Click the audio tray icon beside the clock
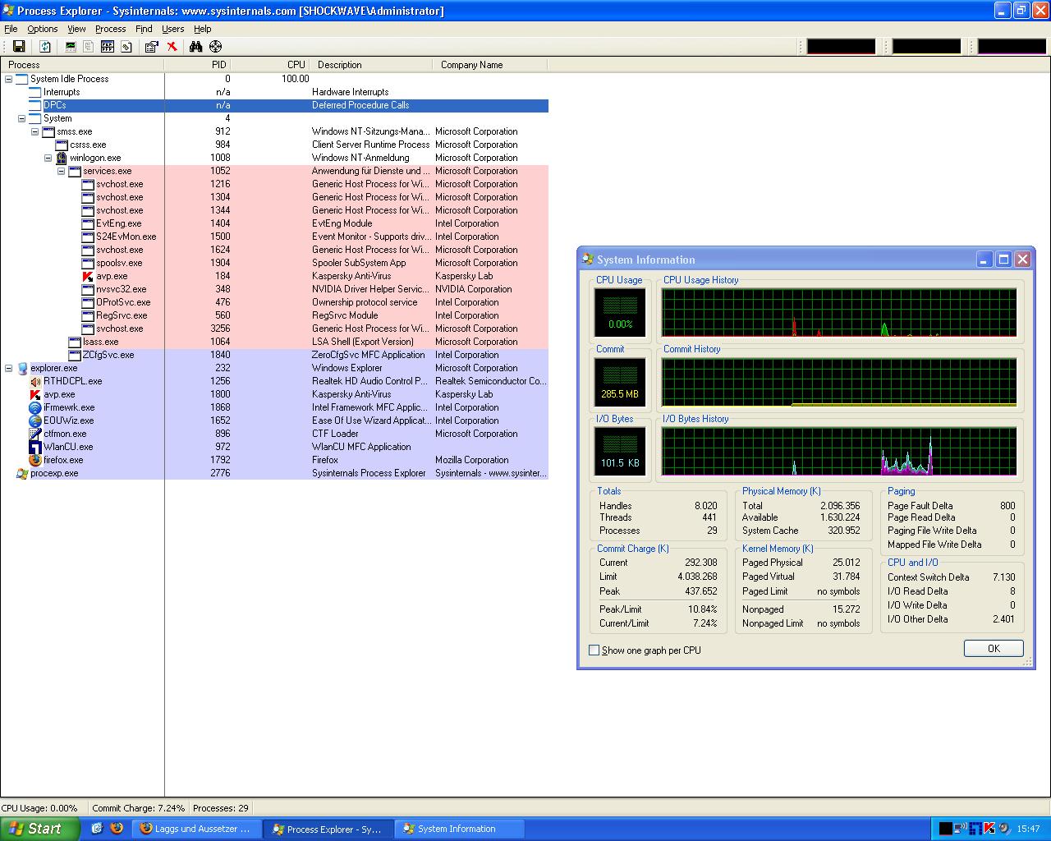The image size is (1051, 841). pos(1003,829)
